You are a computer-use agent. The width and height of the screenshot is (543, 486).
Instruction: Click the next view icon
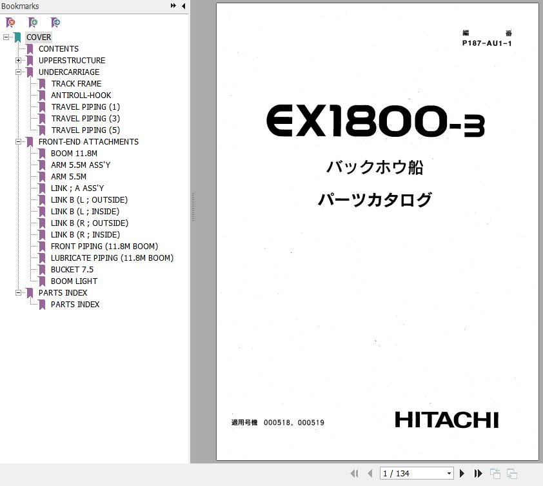pos(512,474)
